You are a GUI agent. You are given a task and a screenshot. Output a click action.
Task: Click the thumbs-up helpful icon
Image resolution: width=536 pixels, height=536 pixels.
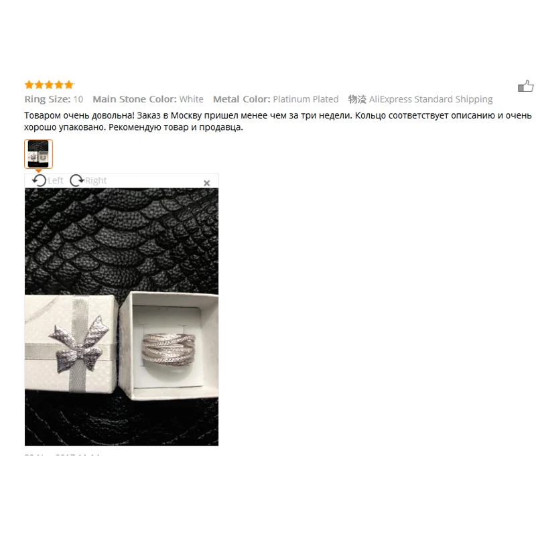[x=525, y=86]
